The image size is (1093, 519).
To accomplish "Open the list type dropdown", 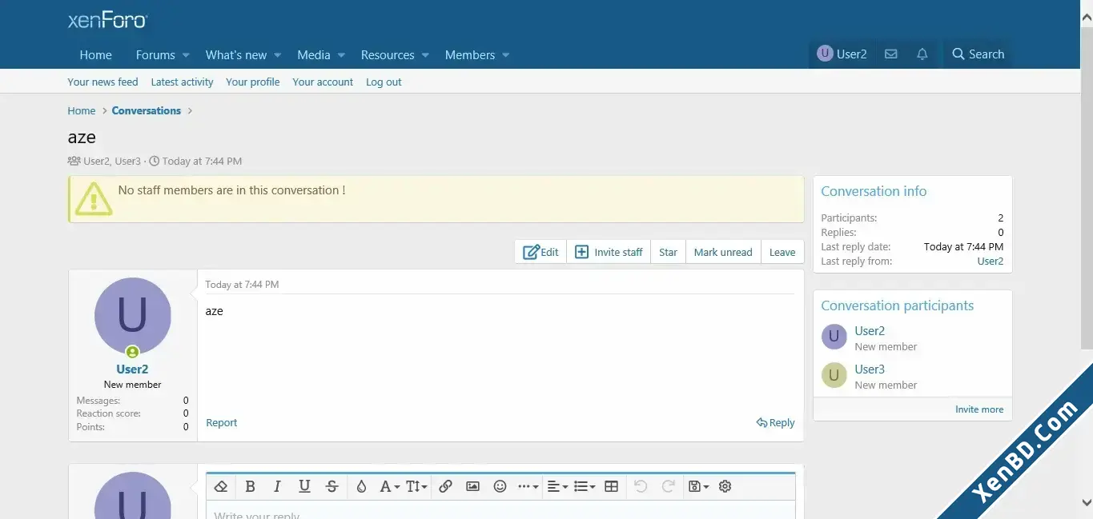I will pos(585,486).
